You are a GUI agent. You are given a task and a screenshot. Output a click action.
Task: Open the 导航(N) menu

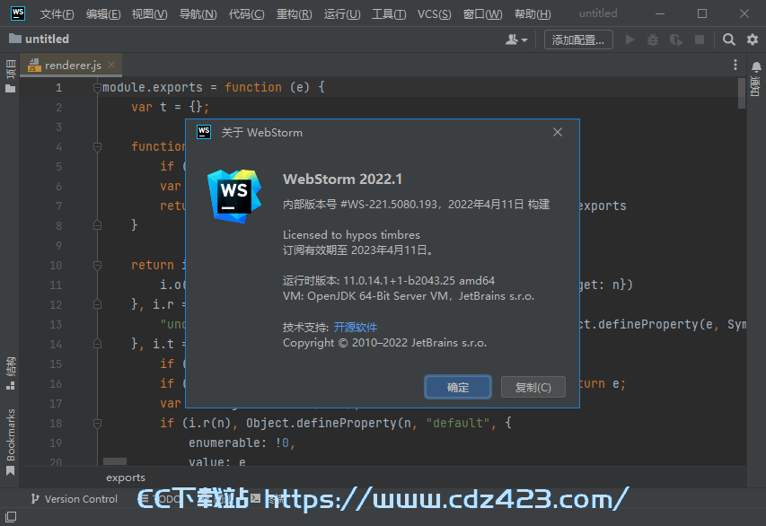pyautogui.click(x=198, y=14)
